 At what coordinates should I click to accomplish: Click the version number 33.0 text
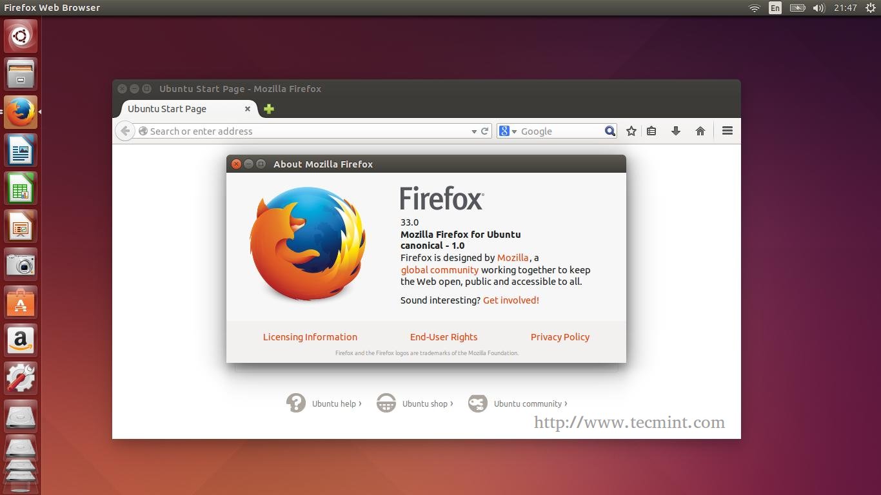click(x=410, y=222)
